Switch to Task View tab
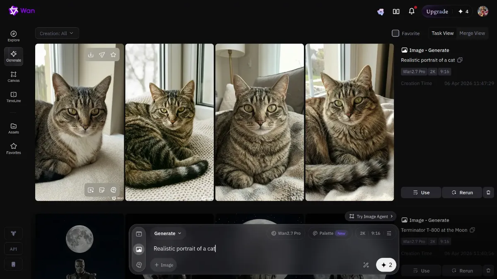The image size is (497, 279). (442, 33)
